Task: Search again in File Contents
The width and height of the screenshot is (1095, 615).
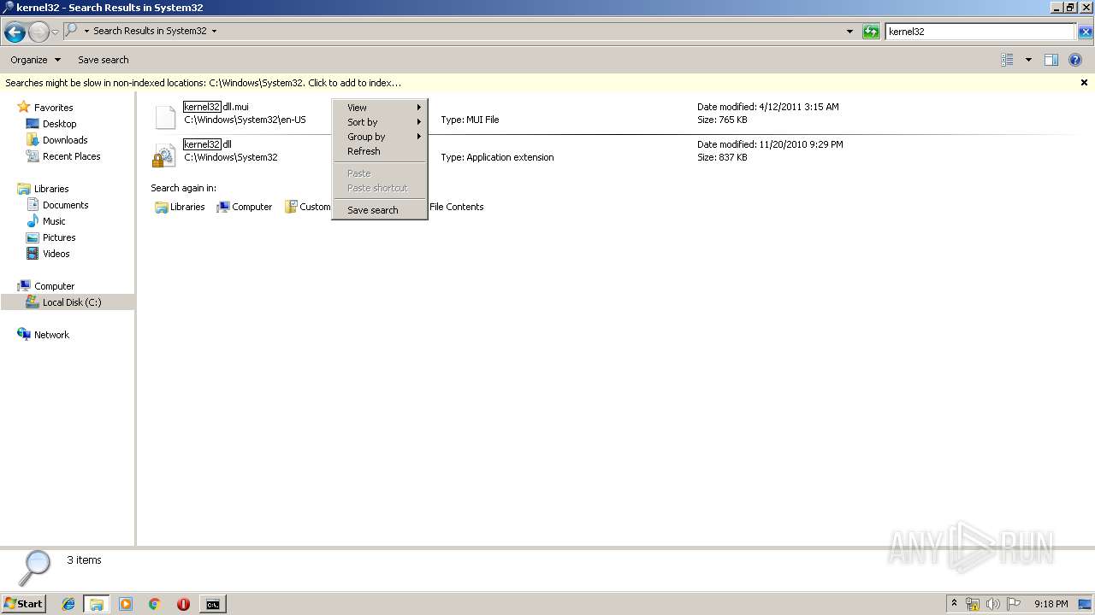Action: click(456, 207)
